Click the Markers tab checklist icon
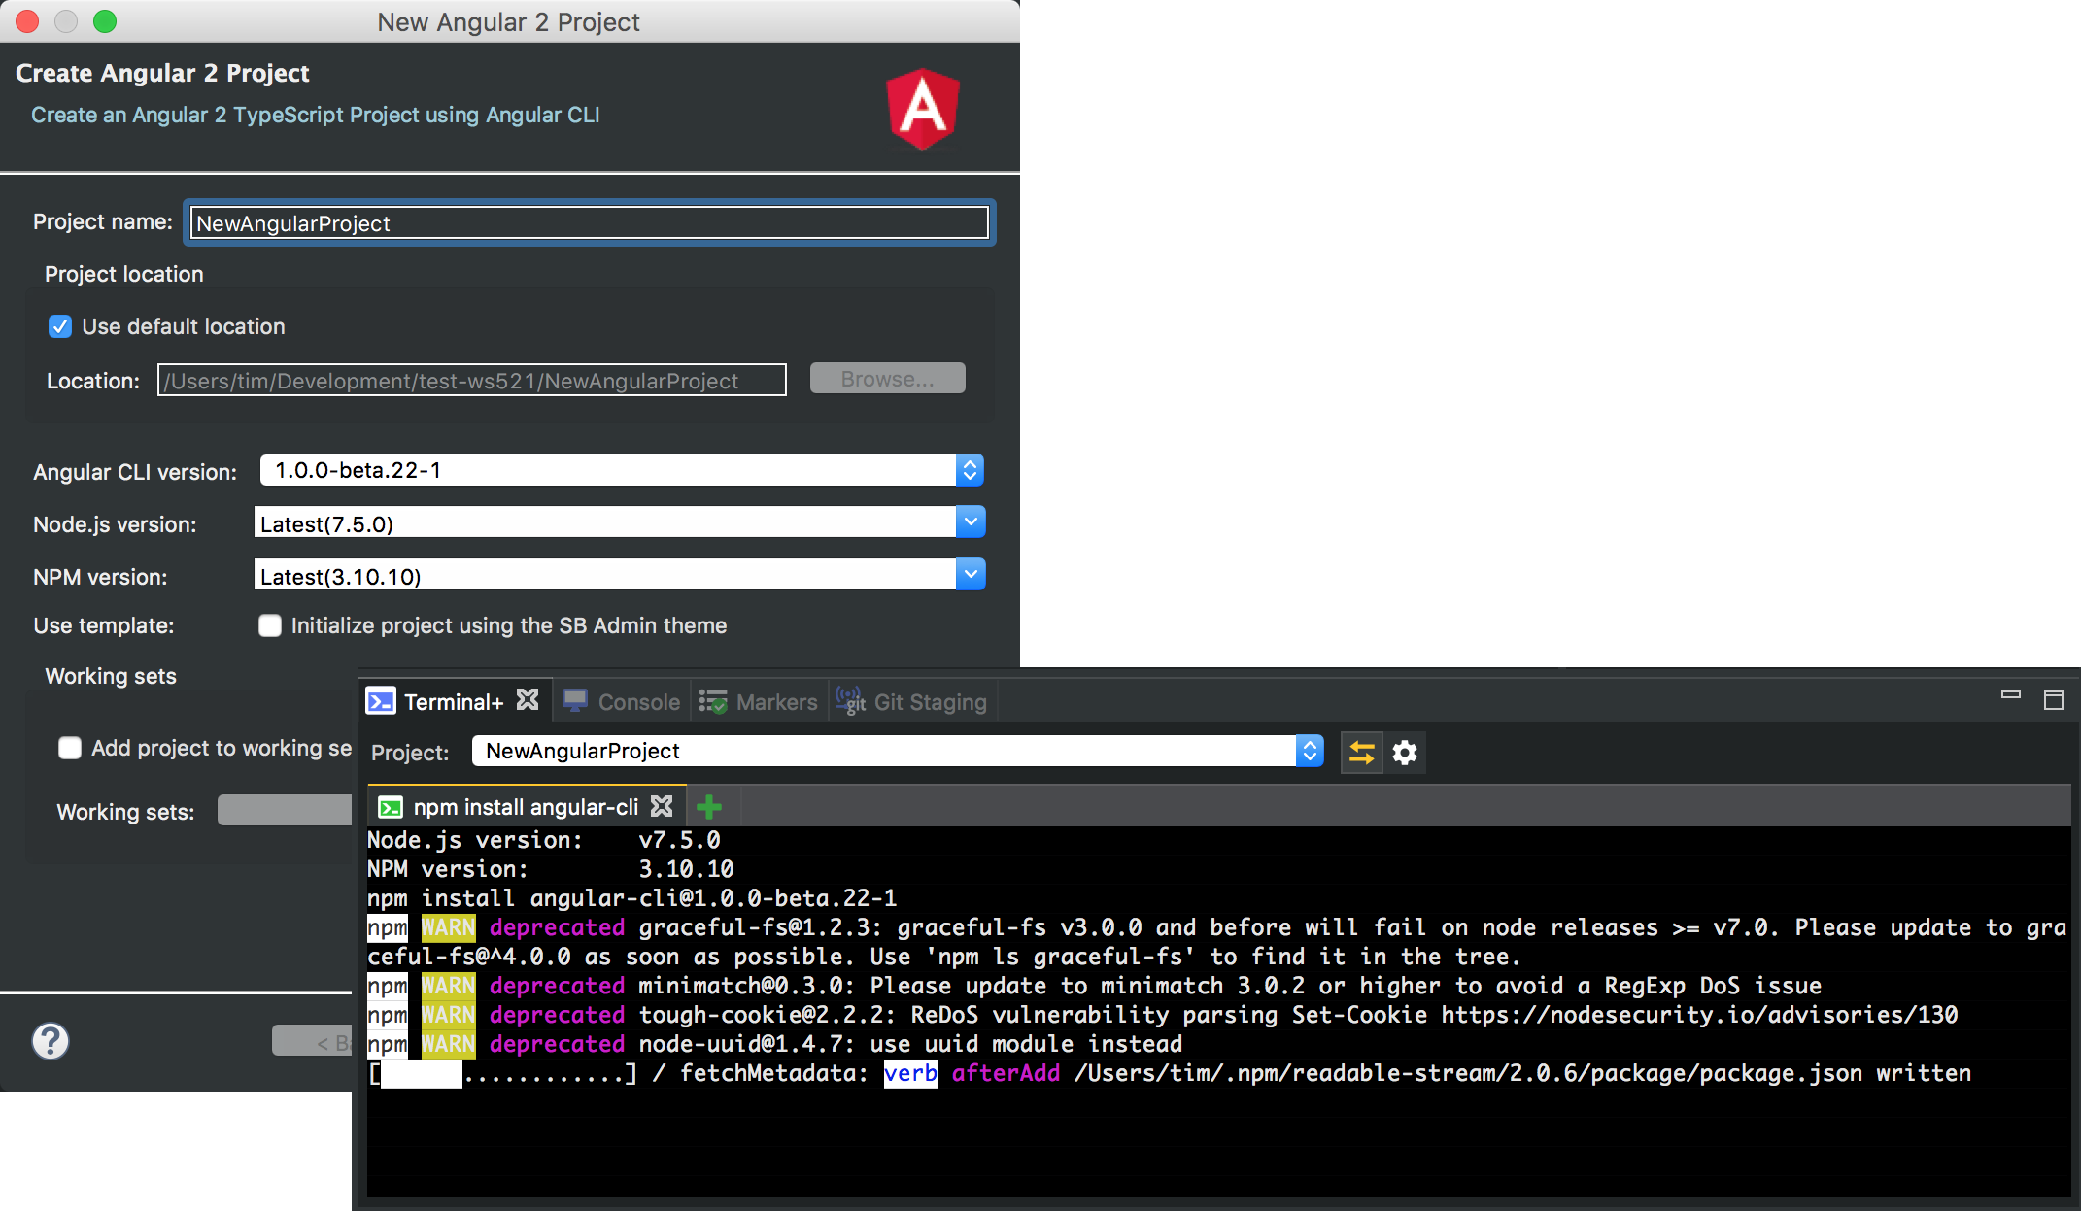Image resolution: width=2081 pixels, height=1211 pixels. [x=713, y=701]
